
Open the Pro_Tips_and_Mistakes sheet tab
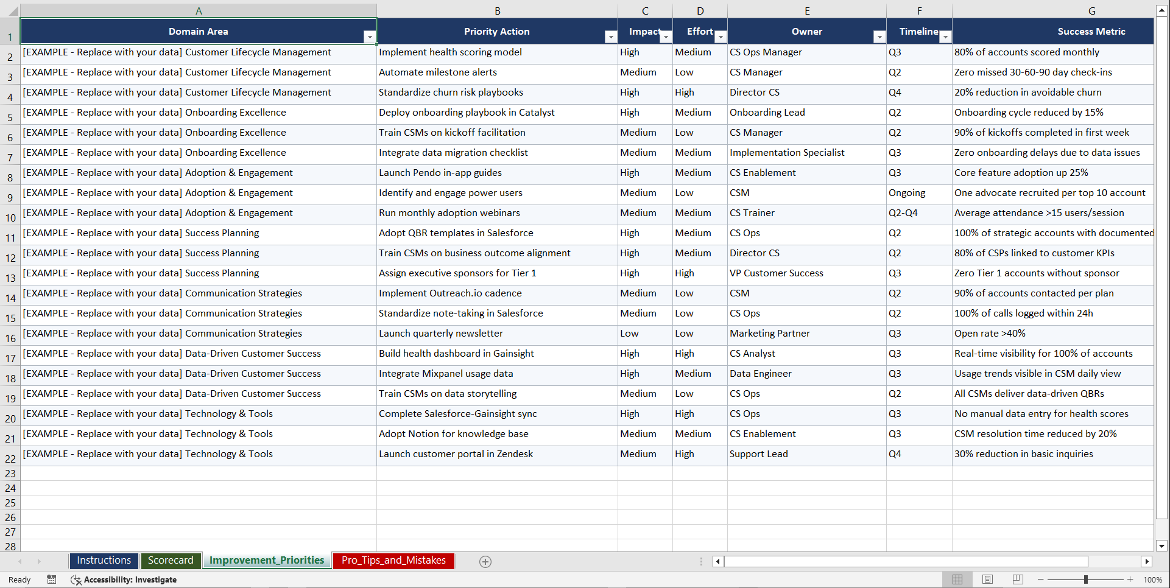(393, 561)
